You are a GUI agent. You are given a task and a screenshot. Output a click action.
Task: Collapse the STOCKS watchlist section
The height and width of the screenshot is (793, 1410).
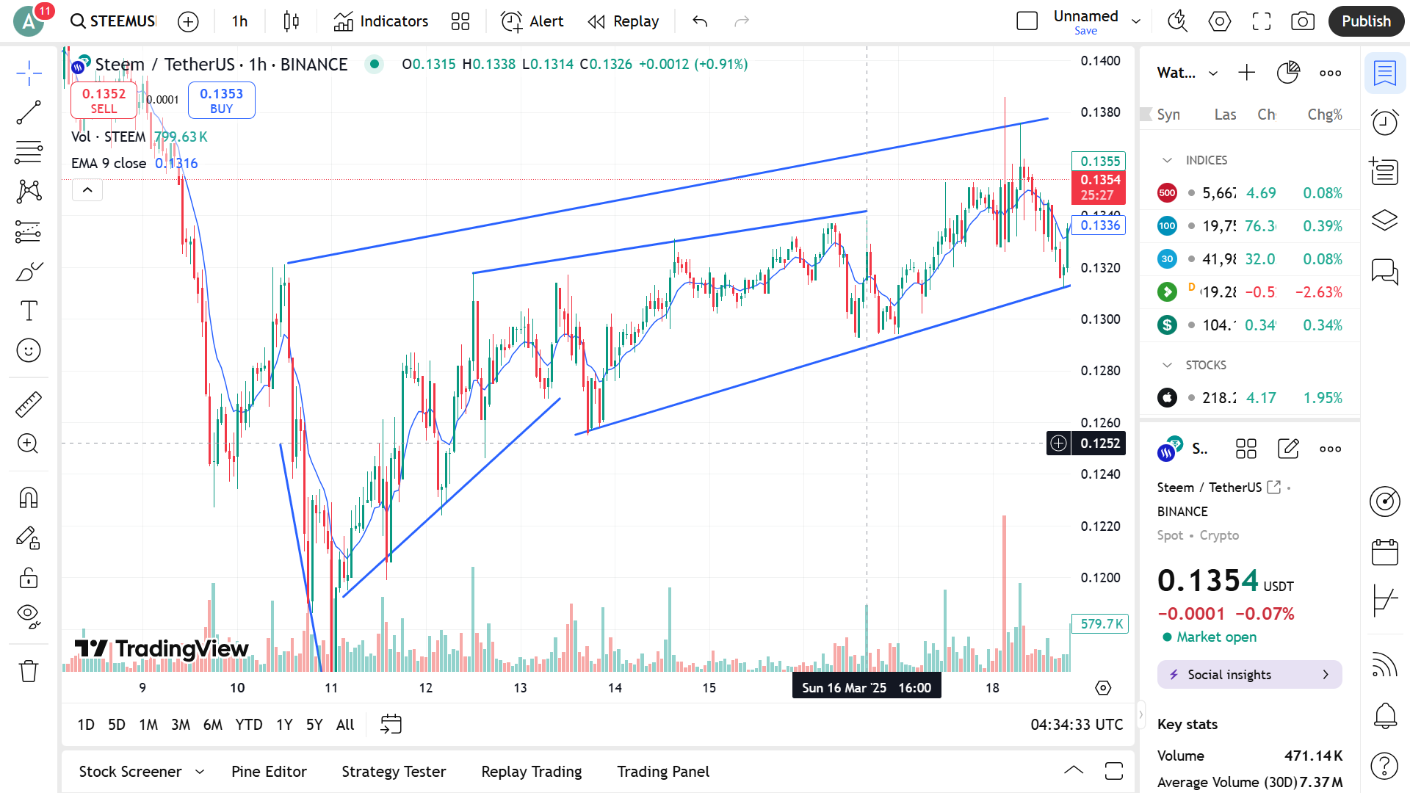[1167, 365]
